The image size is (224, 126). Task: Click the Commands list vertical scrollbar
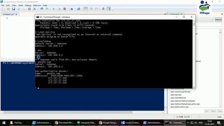220,68
